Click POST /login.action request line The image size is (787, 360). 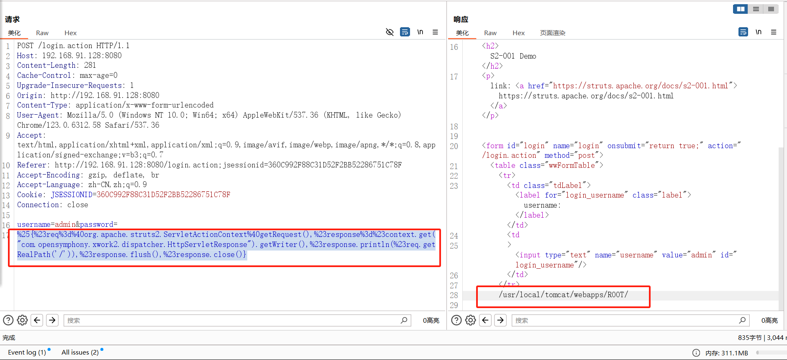pyautogui.click(x=73, y=46)
